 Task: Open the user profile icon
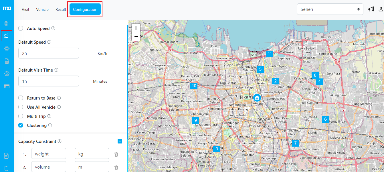coord(381,9)
